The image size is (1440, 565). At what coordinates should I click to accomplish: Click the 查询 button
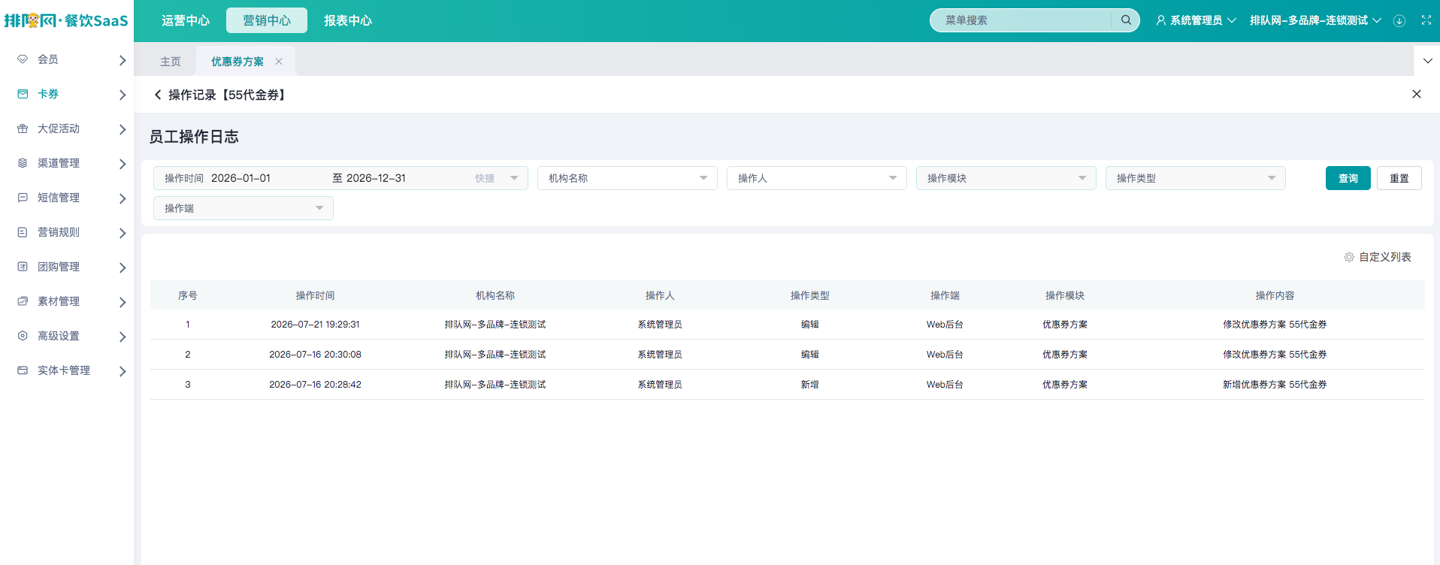click(1348, 178)
